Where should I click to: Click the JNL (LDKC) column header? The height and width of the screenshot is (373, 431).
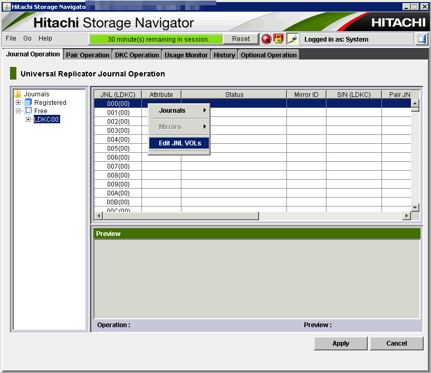(x=118, y=95)
